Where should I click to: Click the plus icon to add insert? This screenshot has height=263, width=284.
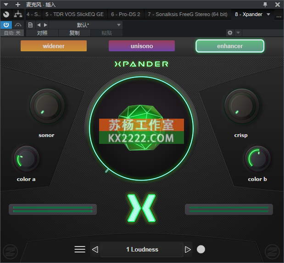pyautogui.click(x=18, y=5)
